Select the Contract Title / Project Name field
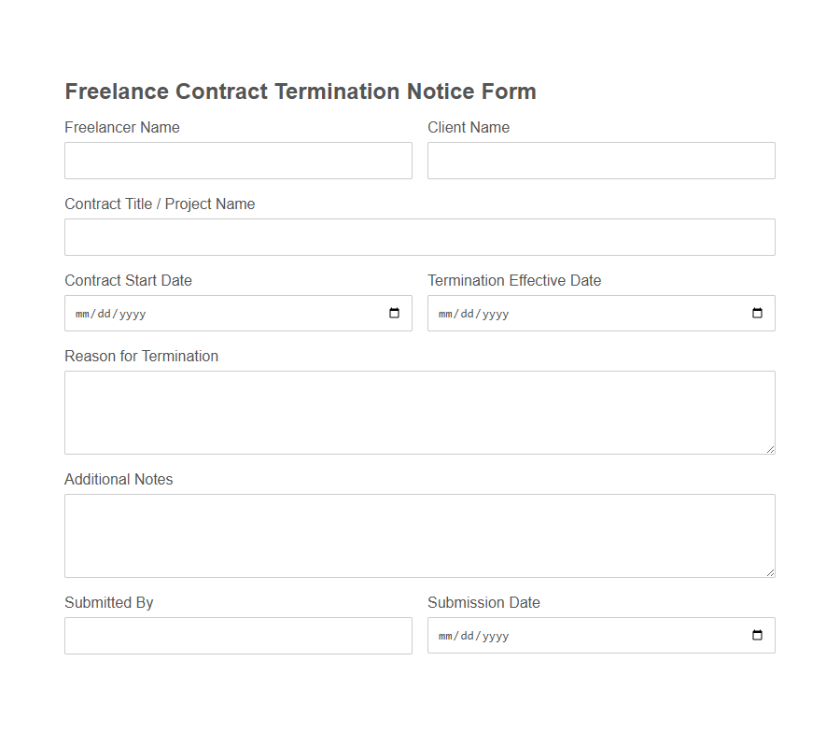The height and width of the screenshot is (731, 840). pyautogui.click(x=419, y=236)
